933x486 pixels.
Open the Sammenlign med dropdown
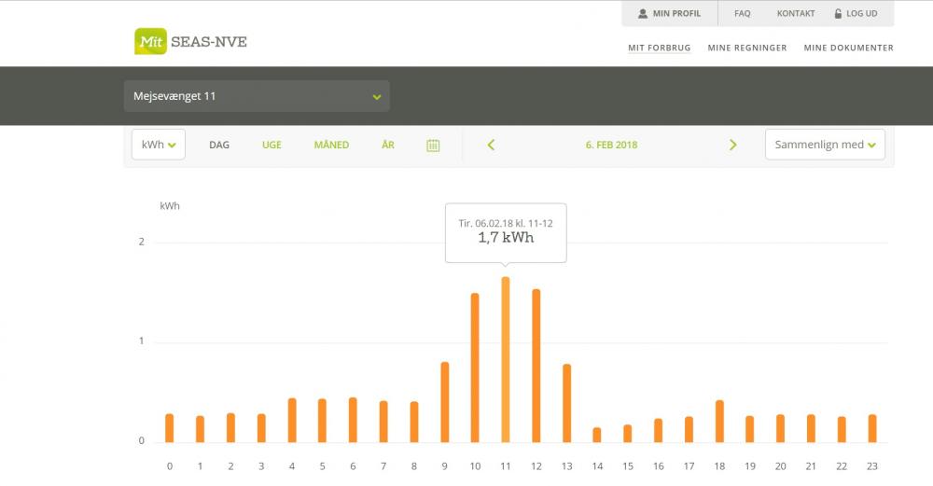click(x=825, y=145)
